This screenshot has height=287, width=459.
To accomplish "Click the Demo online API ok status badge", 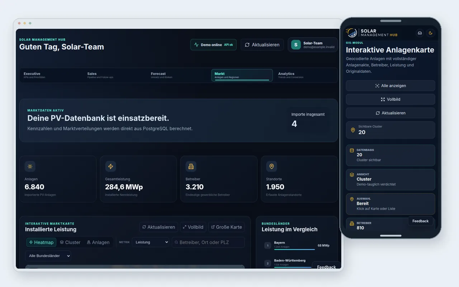I will click(x=213, y=45).
